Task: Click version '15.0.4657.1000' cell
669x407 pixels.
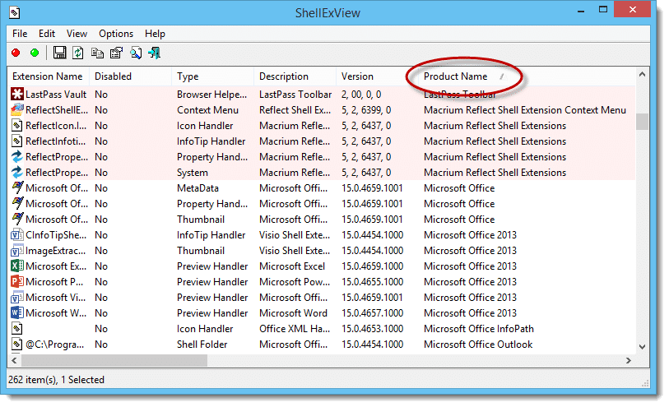Action: click(372, 312)
